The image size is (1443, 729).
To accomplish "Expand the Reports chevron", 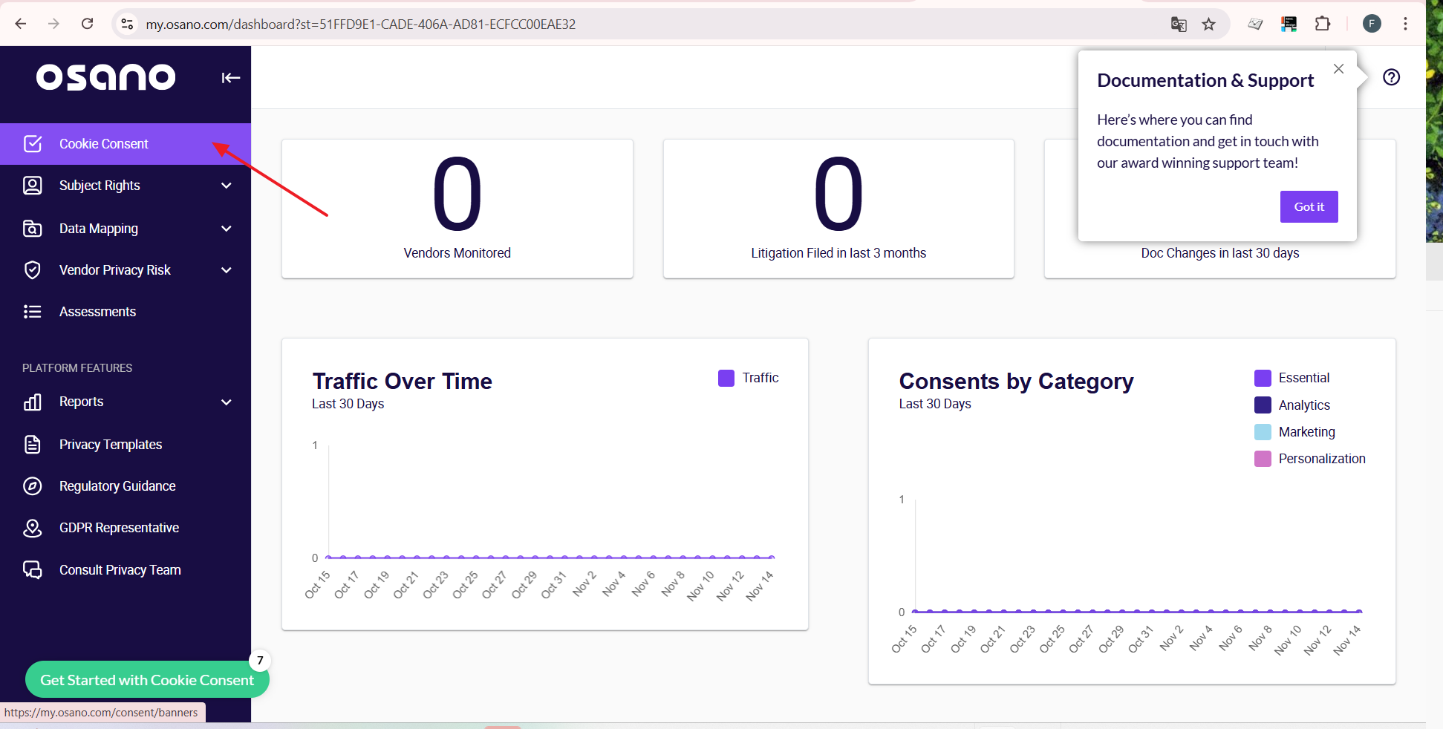I will tap(227, 402).
